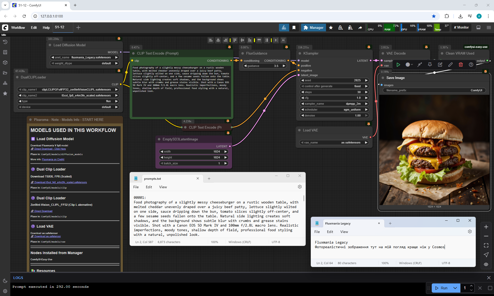Run the selected branch with green play icon
Image resolution: width=494 pixels, height=296 pixels.
(398, 65)
